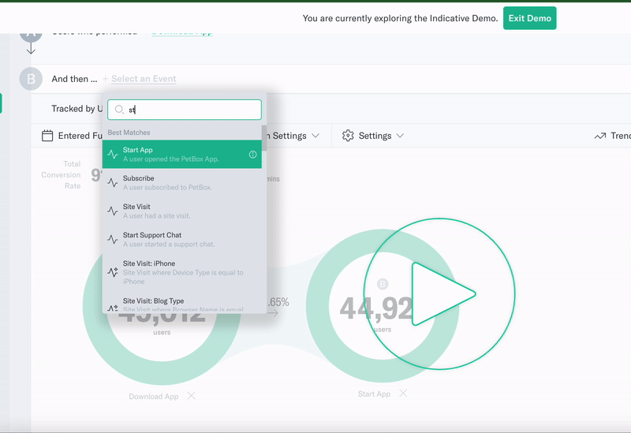
Task: Remove Download App step with X
Action: [x=192, y=396]
